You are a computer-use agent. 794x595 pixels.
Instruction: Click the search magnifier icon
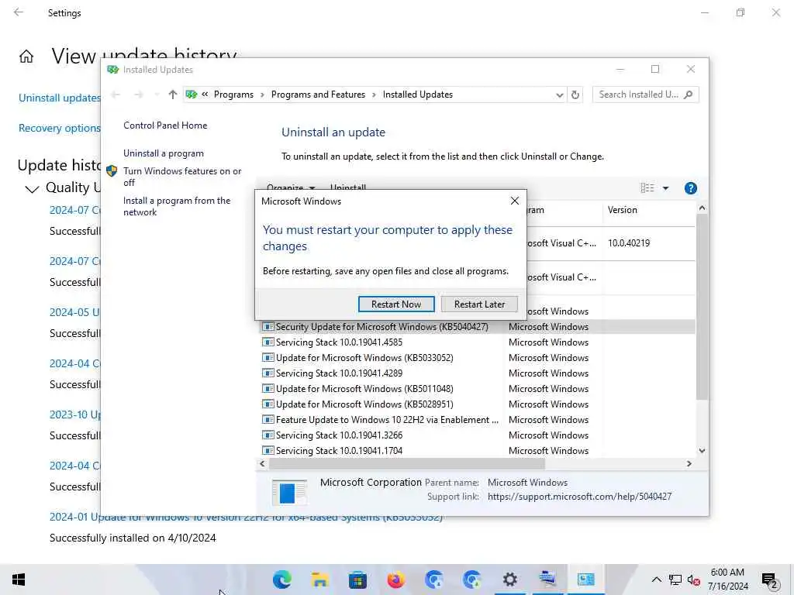[689, 95]
